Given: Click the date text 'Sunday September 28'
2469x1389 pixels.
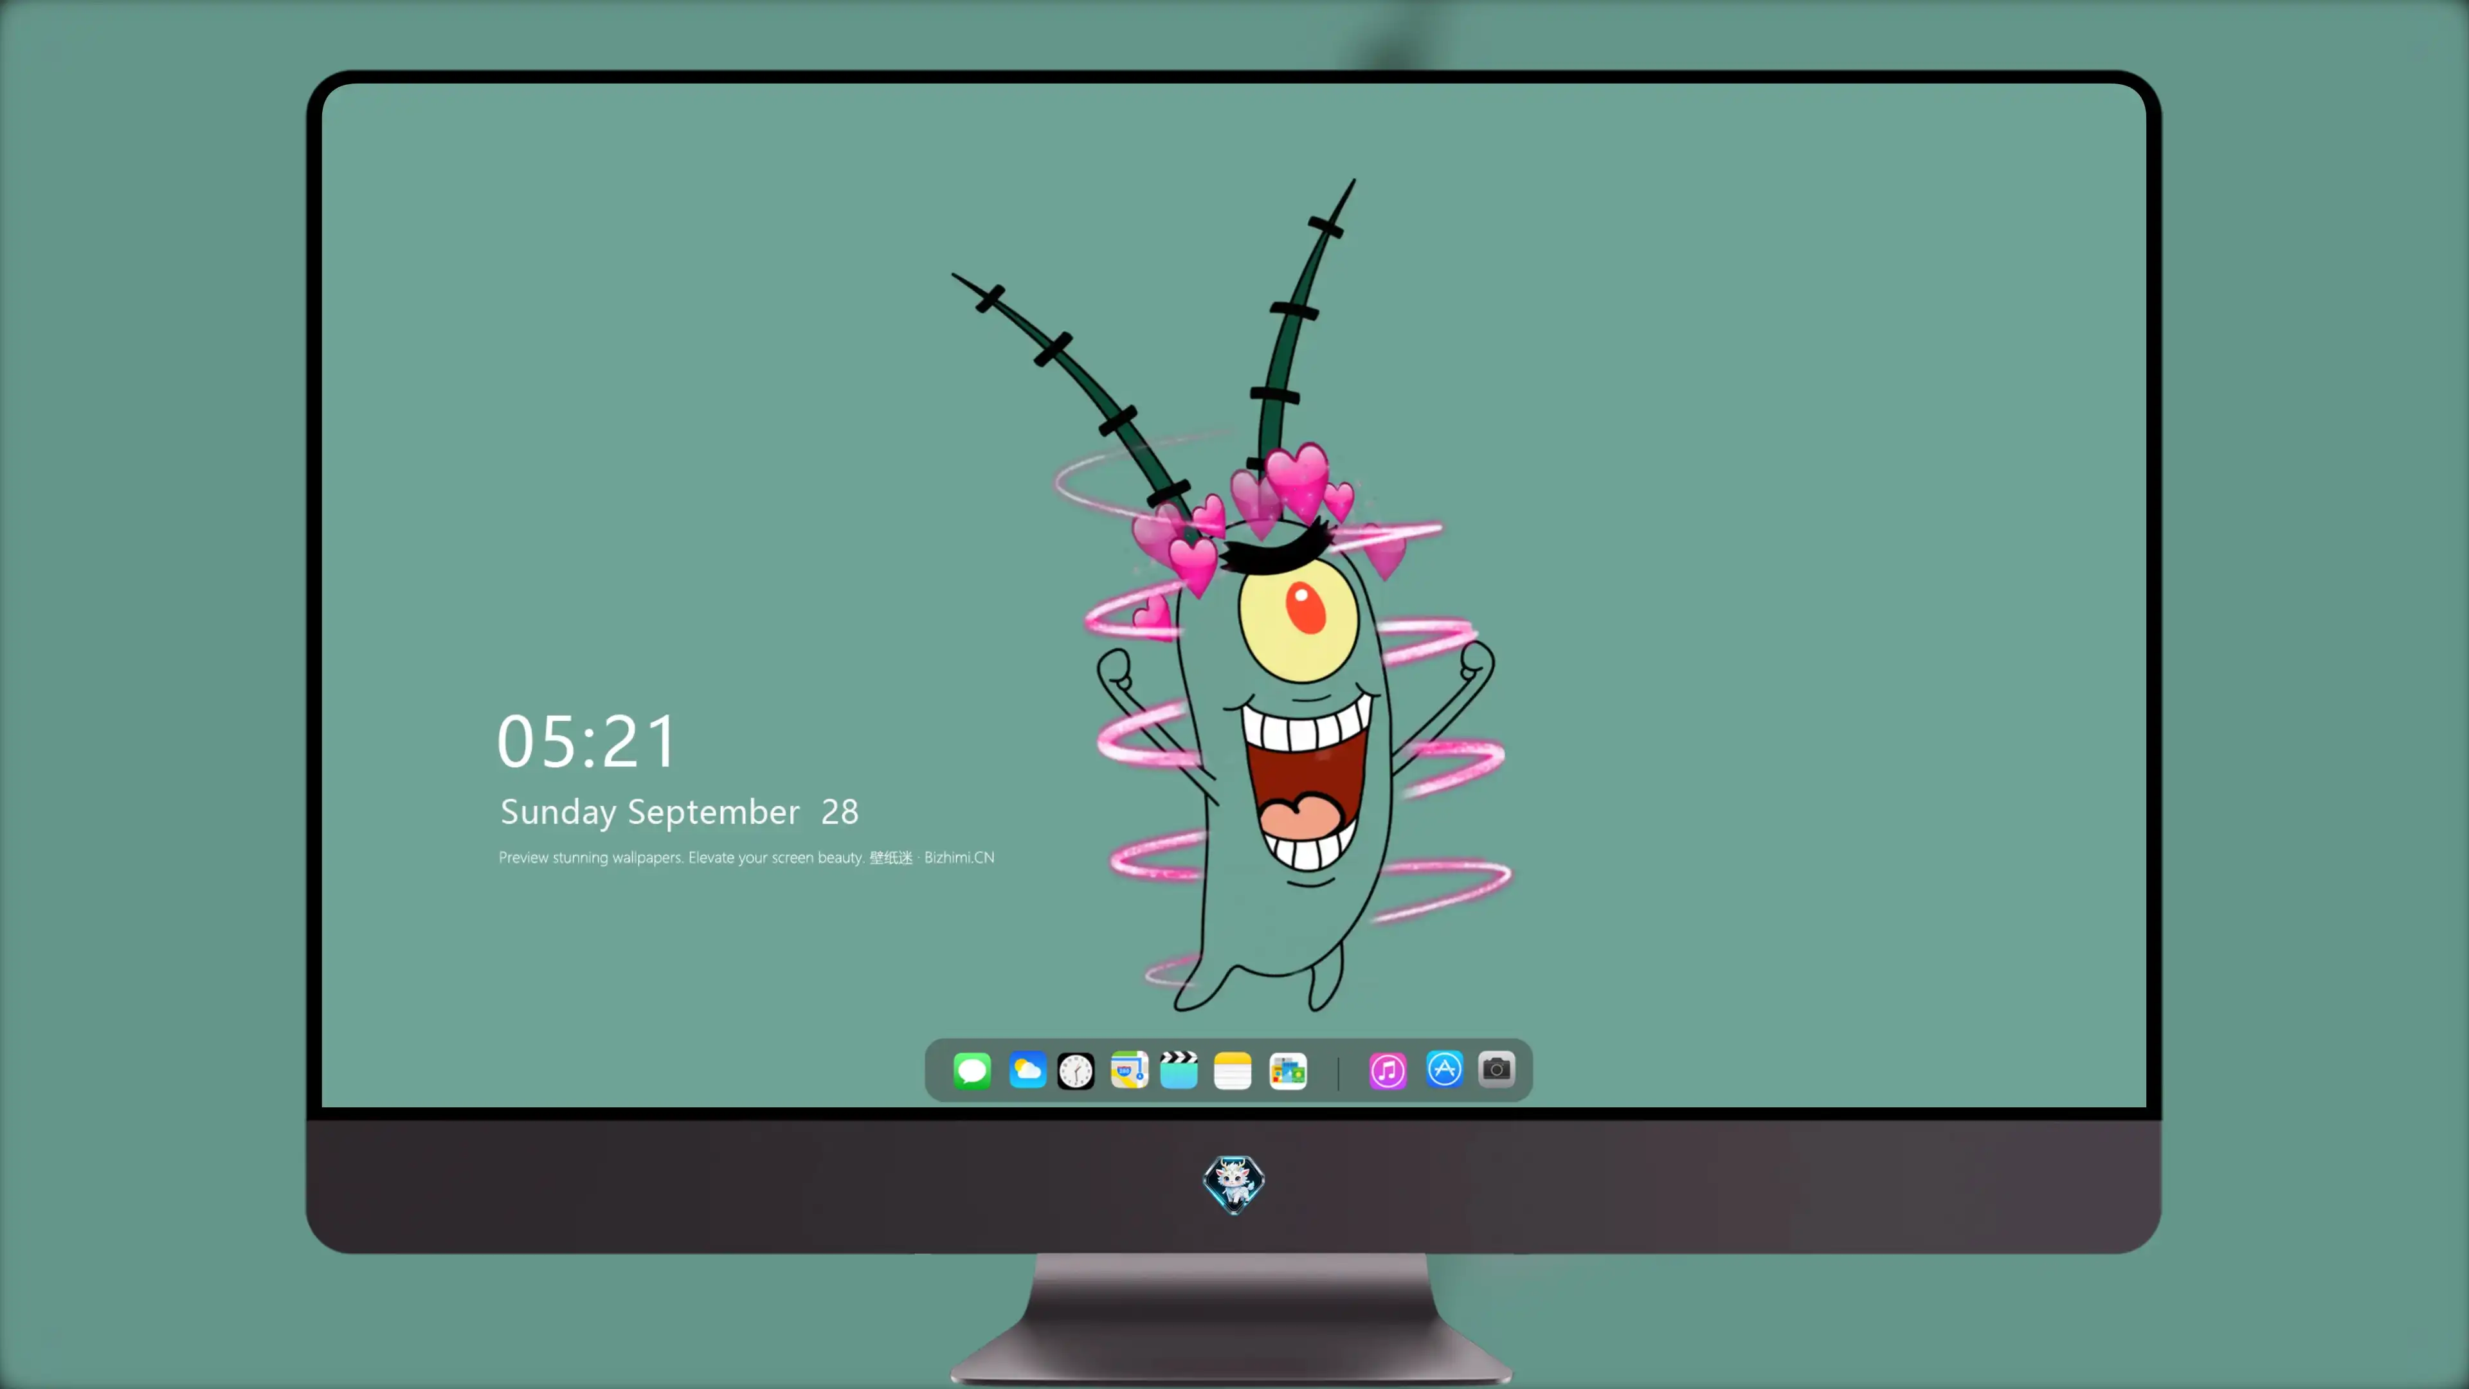Looking at the screenshot, I should pyautogui.click(x=680, y=812).
